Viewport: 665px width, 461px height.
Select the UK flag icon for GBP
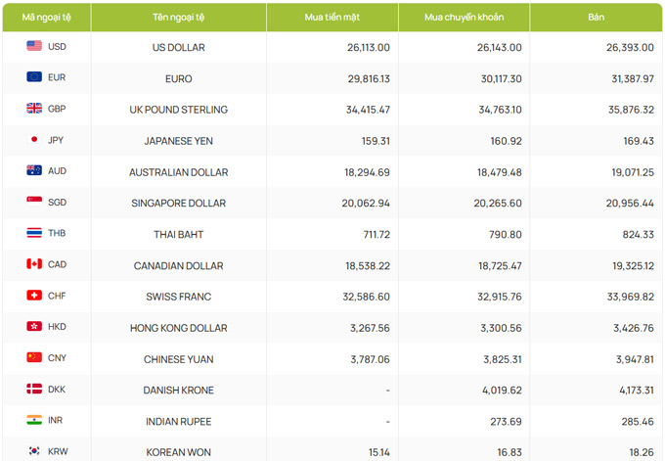click(x=34, y=109)
